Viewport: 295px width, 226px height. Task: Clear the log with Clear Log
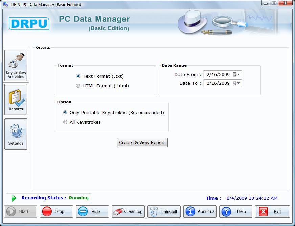[128, 211]
